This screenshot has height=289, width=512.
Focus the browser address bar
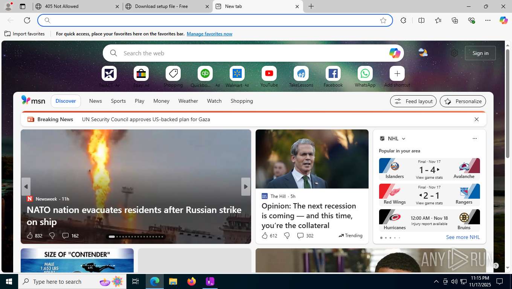coord(215,20)
